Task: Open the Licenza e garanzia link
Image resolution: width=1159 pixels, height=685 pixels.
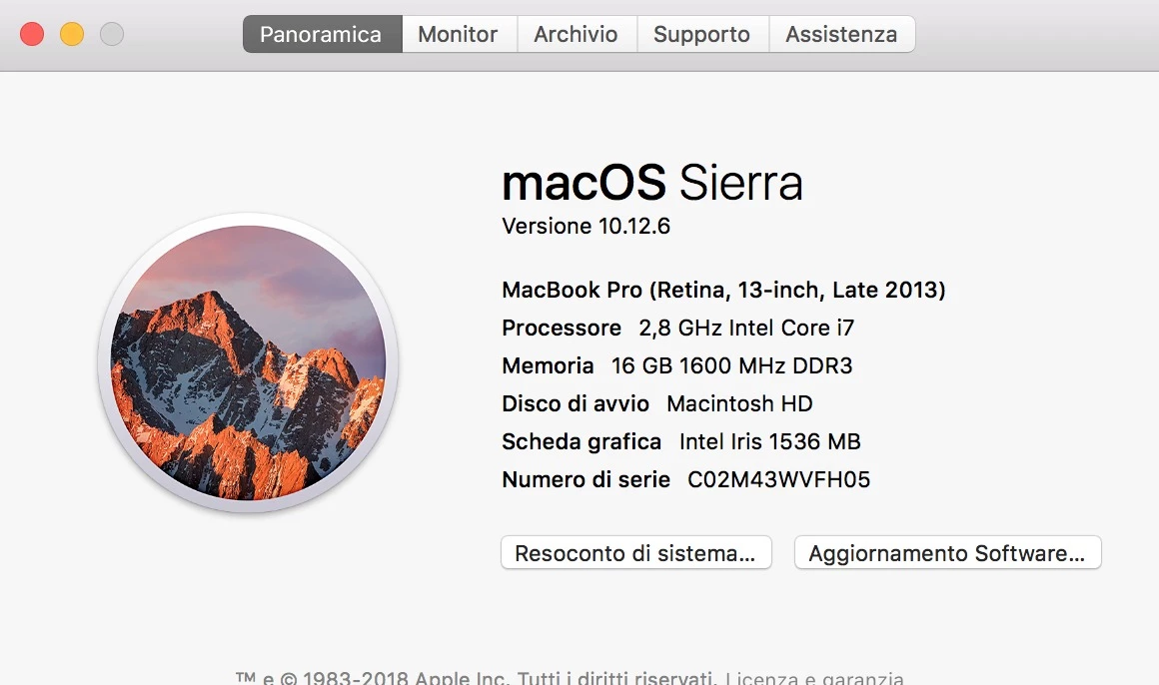Action: click(814, 678)
